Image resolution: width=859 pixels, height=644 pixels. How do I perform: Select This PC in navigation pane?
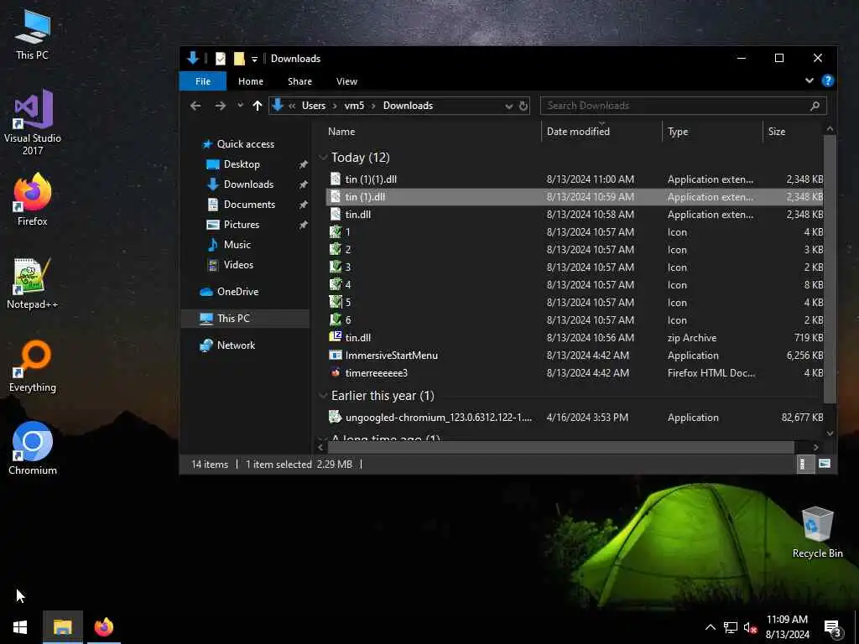pos(245,318)
